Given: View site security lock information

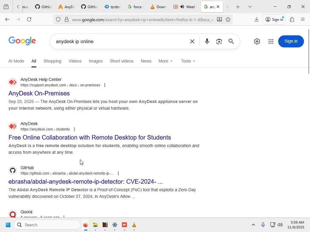Looking at the screenshot, I should [x=67, y=20].
